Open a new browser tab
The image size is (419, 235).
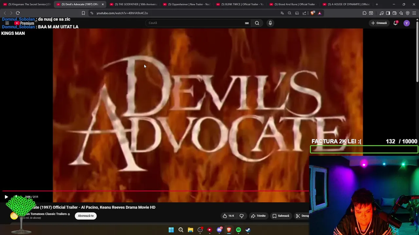377,4
